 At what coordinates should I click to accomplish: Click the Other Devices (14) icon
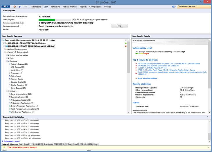point(10,88)
